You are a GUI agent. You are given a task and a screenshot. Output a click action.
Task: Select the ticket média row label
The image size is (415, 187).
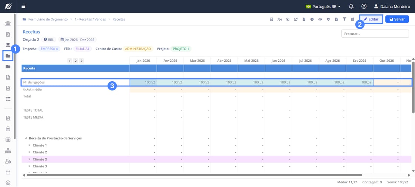(32, 89)
